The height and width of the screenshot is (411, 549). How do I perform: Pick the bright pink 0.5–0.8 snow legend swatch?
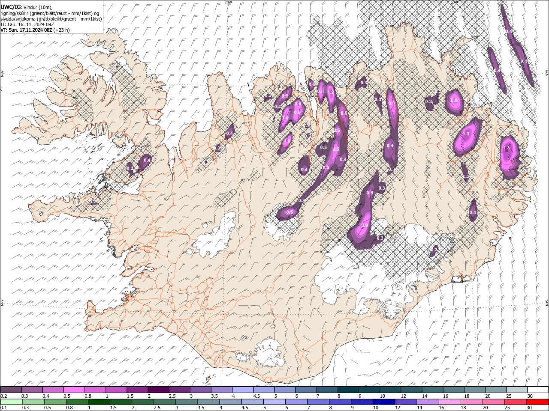74,390
